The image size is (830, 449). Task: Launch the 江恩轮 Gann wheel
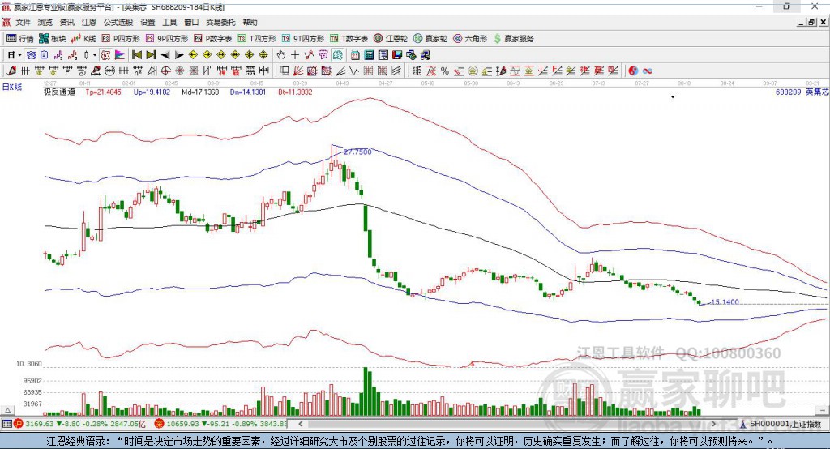pos(391,39)
